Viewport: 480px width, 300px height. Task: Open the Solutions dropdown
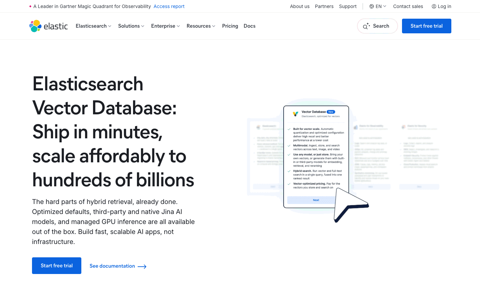131,26
